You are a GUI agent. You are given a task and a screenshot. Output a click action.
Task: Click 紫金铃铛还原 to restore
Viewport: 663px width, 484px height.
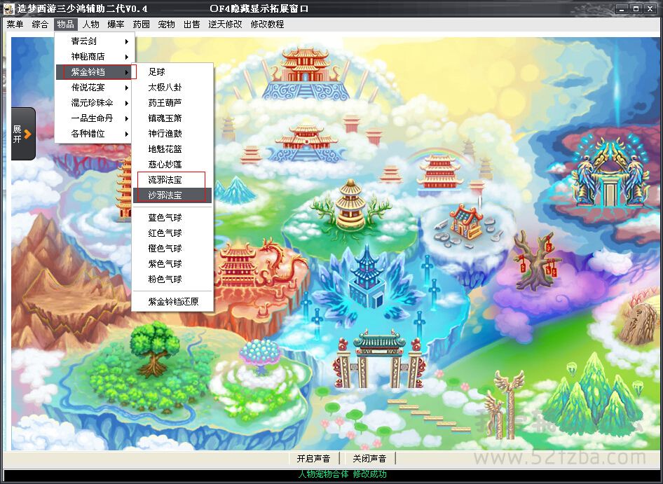tap(172, 302)
